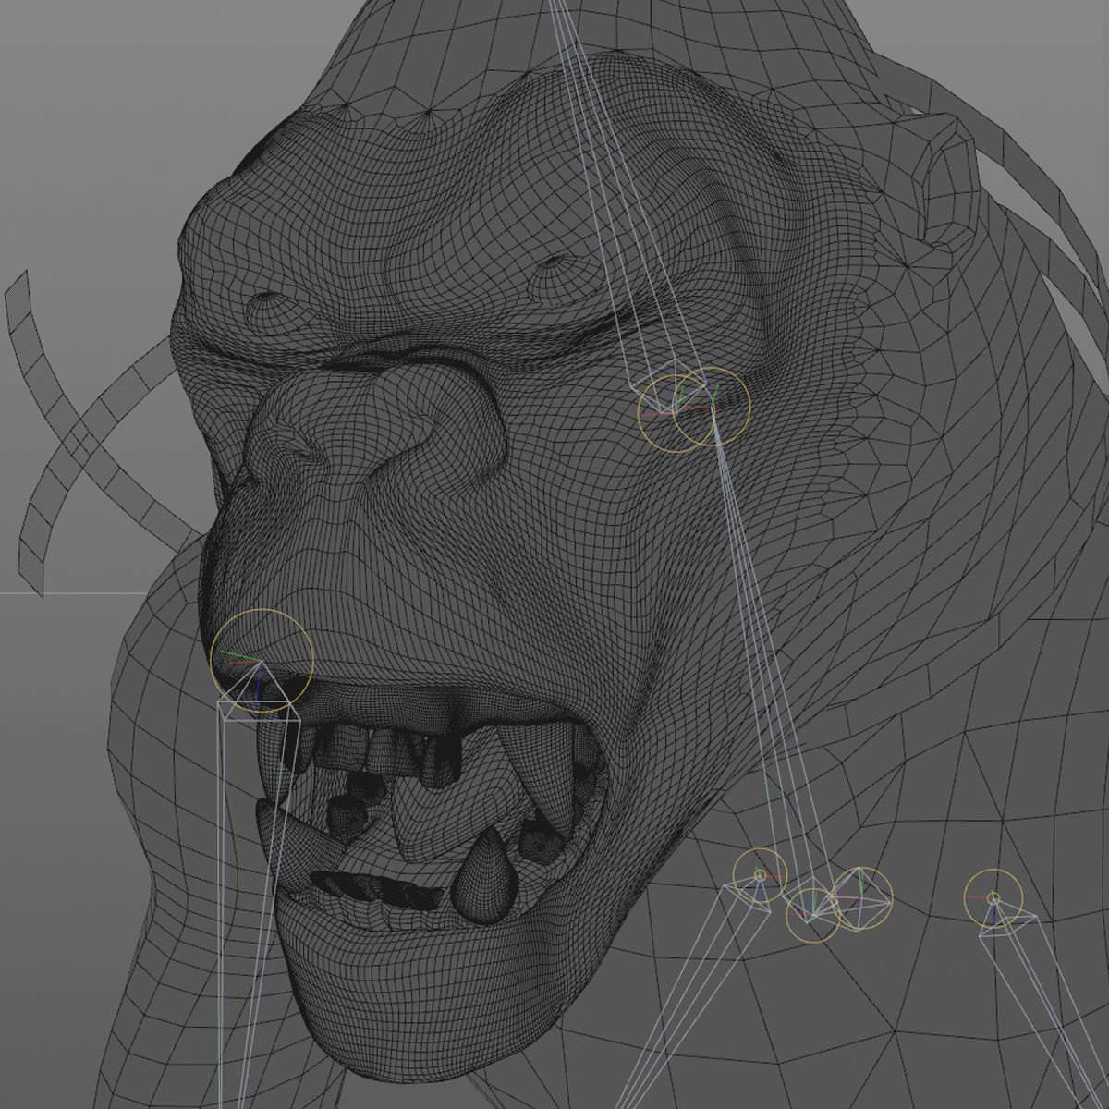
Task: Select the left of the two overlapping eye joint circles
Action: pos(676,412)
